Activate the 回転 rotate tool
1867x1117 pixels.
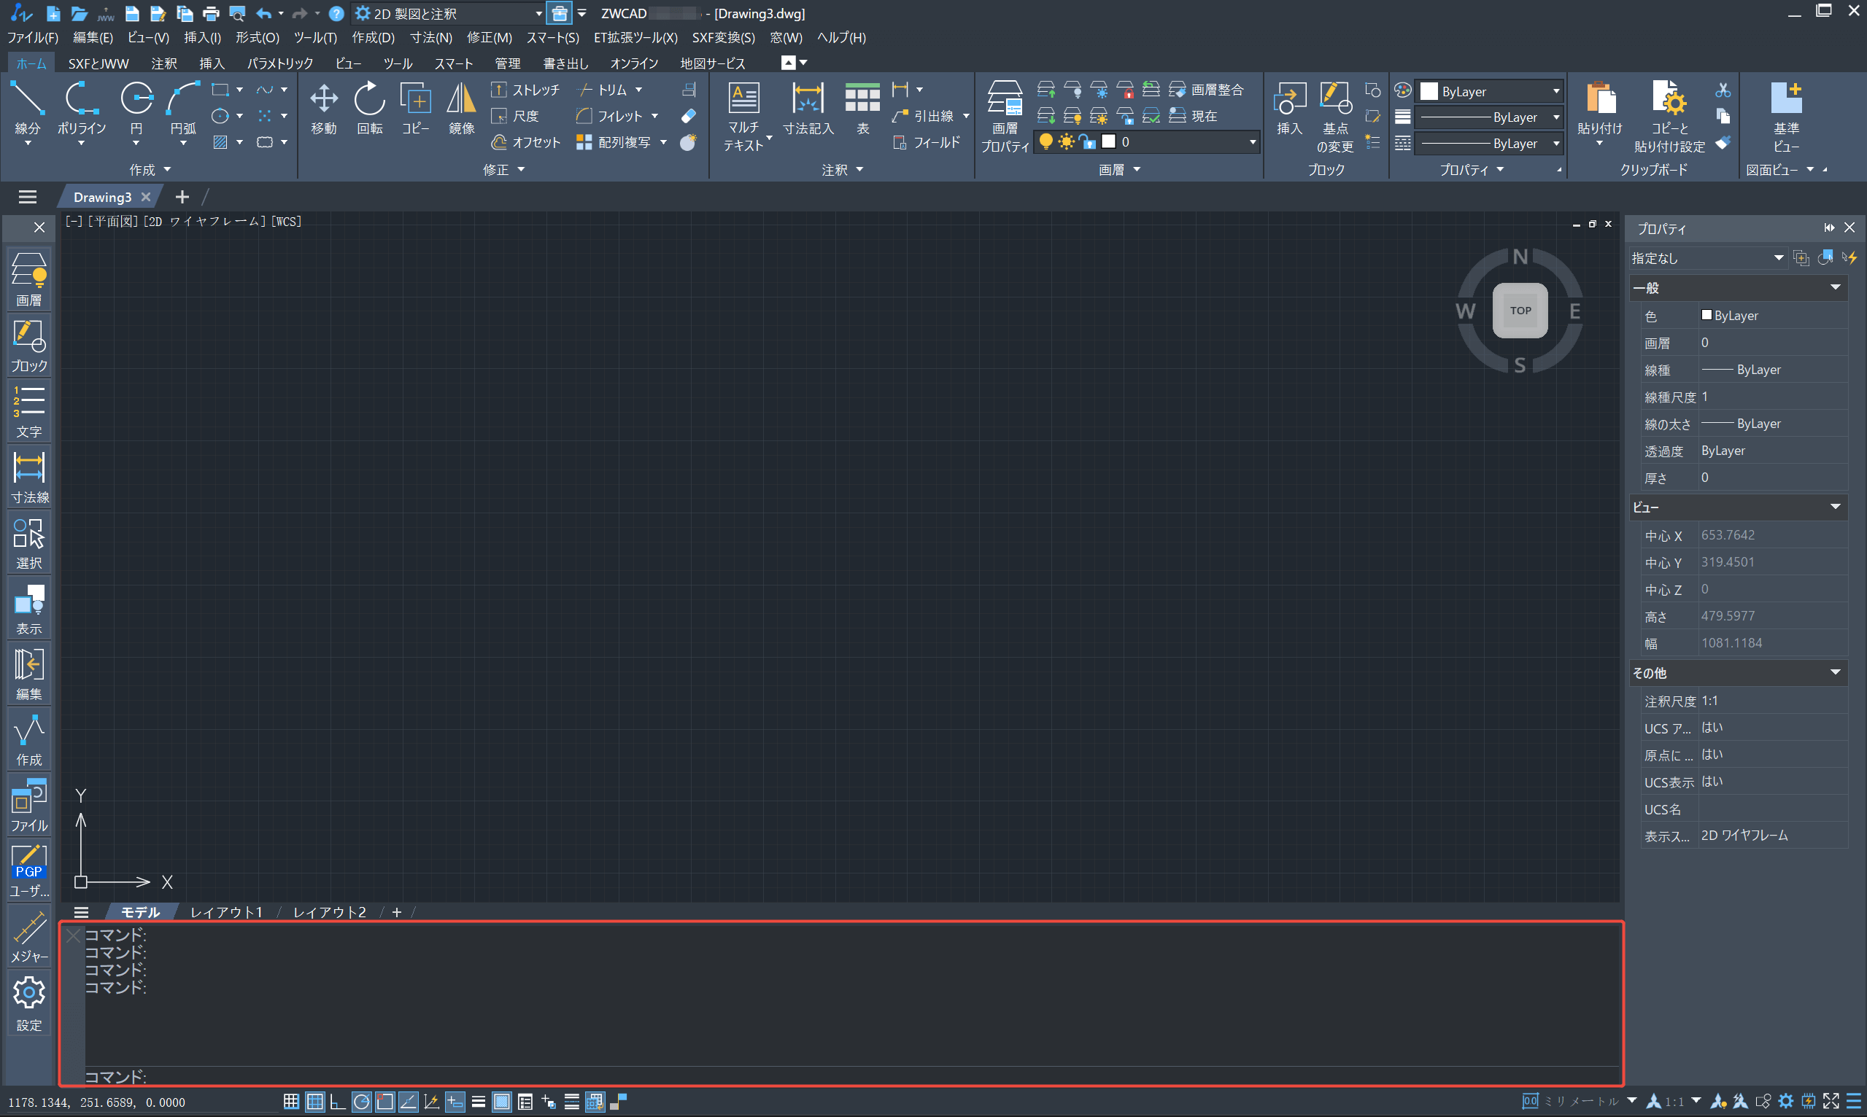coord(370,109)
